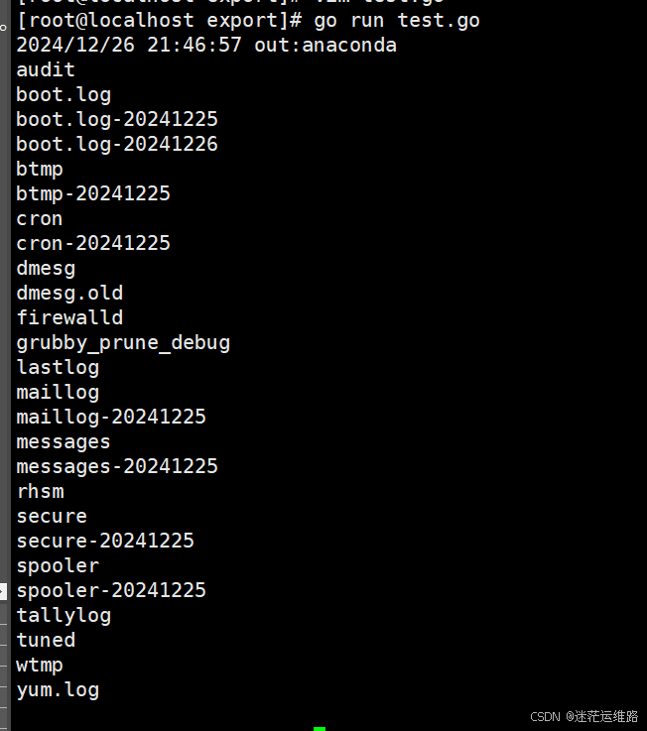Click the 'cron-20241225' entry
Viewport: 647px width, 731px height.
point(93,243)
